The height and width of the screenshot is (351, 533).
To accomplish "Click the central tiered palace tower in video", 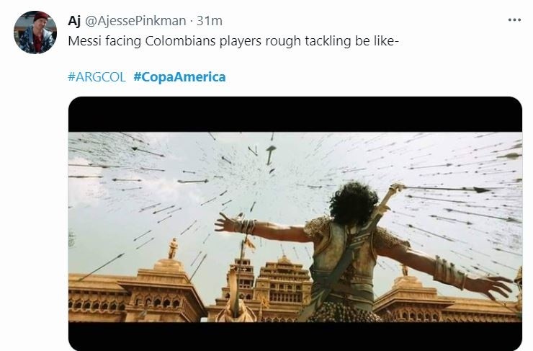I will point(285,280).
